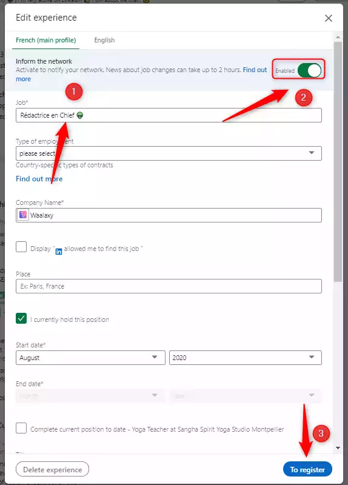Select French (main profile) tab

click(x=46, y=40)
